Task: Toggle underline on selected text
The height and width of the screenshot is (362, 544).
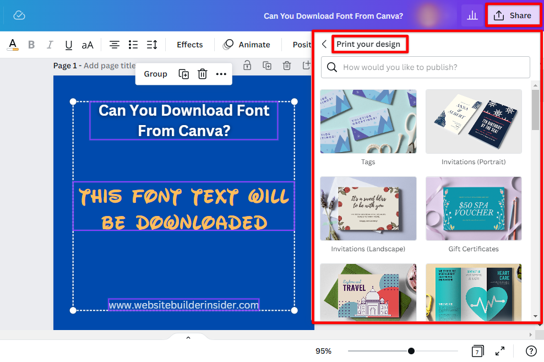Action: click(x=68, y=45)
